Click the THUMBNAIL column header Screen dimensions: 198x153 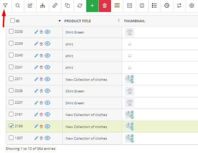pos(134,21)
